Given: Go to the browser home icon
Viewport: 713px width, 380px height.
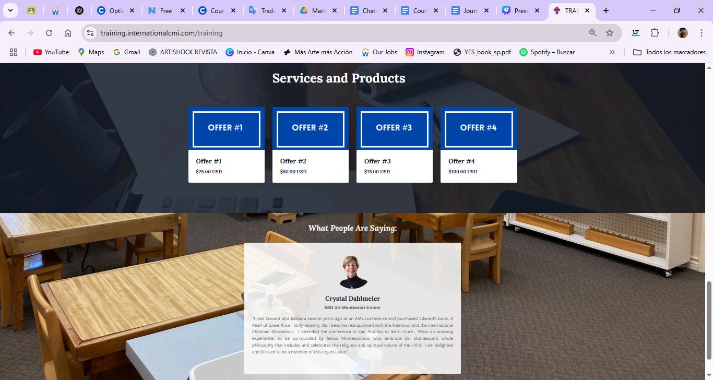Looking at the screenshot, I should click(x=68, y=33).
